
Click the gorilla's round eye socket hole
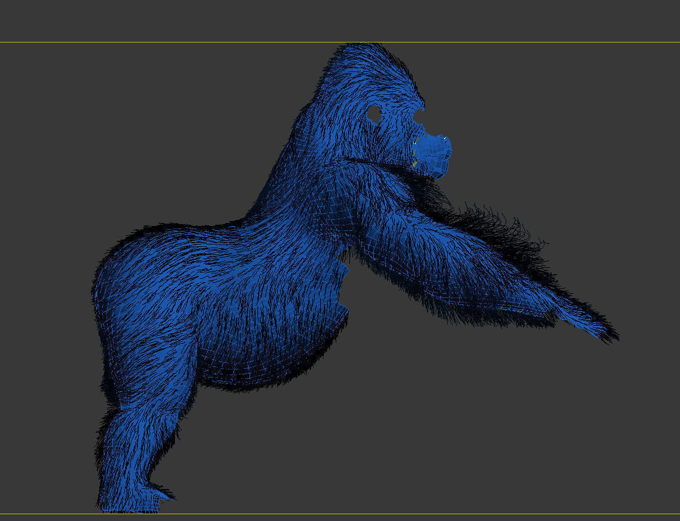coord(374,113)
